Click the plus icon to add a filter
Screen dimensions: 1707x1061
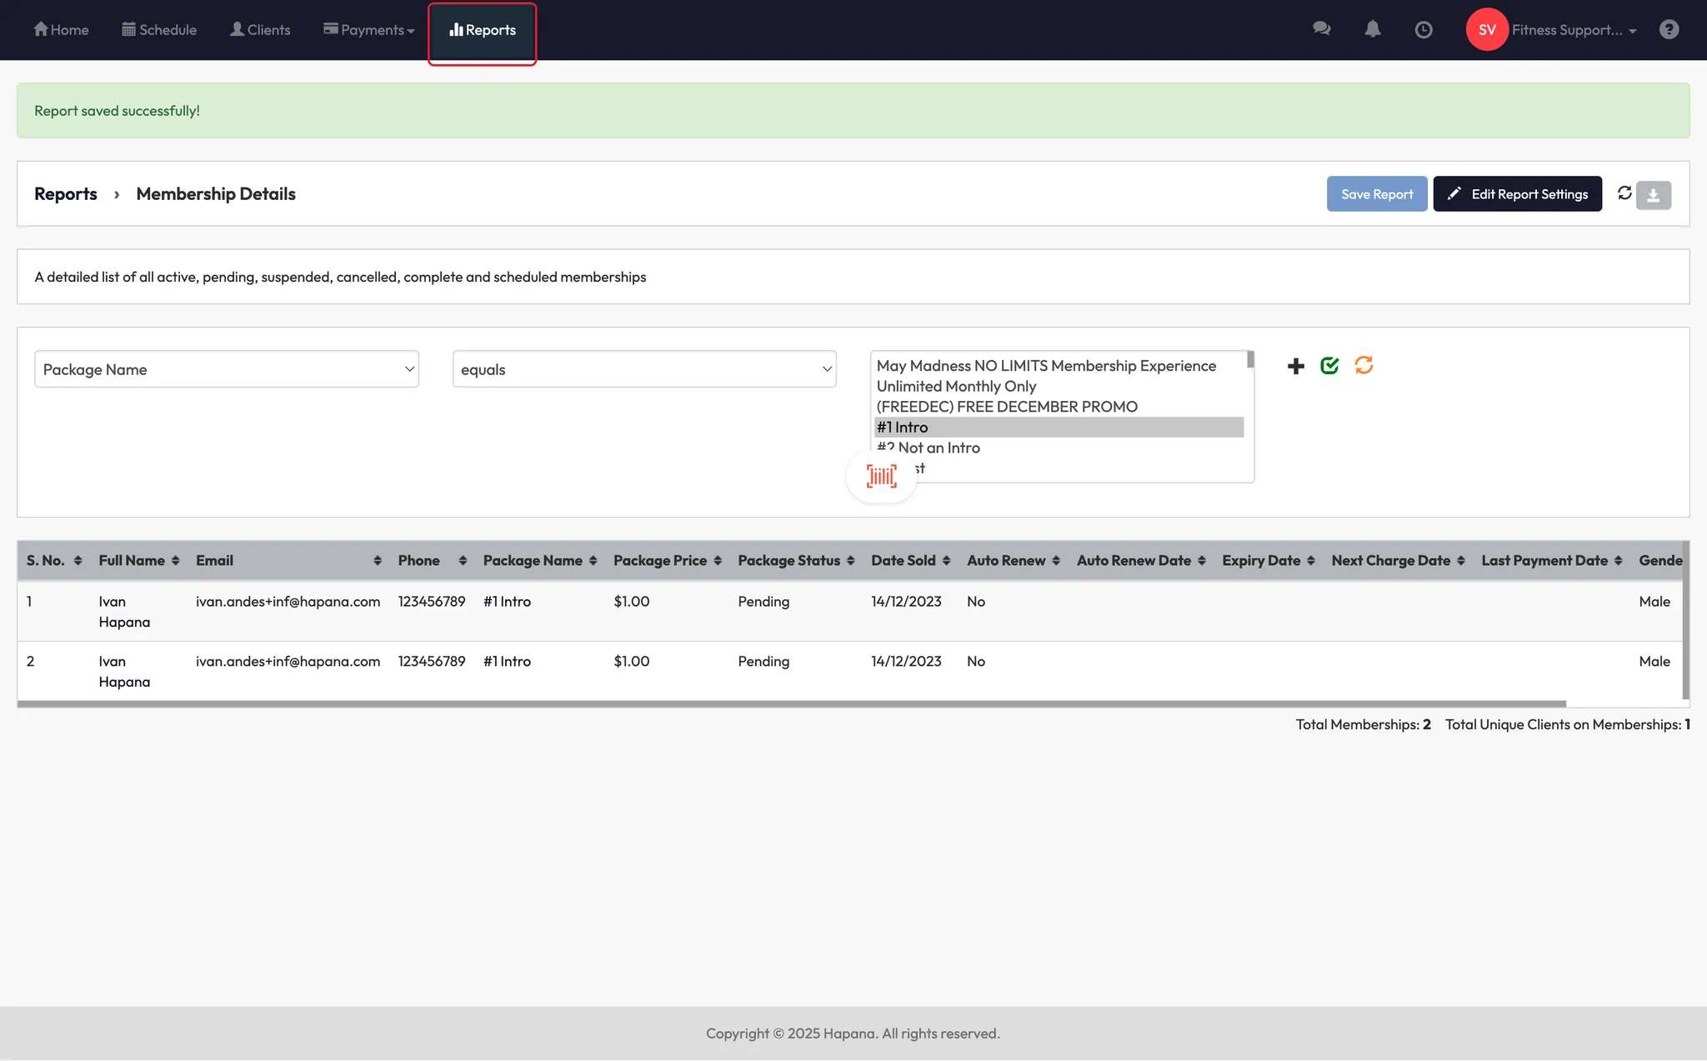click(x=1295, y=366)
